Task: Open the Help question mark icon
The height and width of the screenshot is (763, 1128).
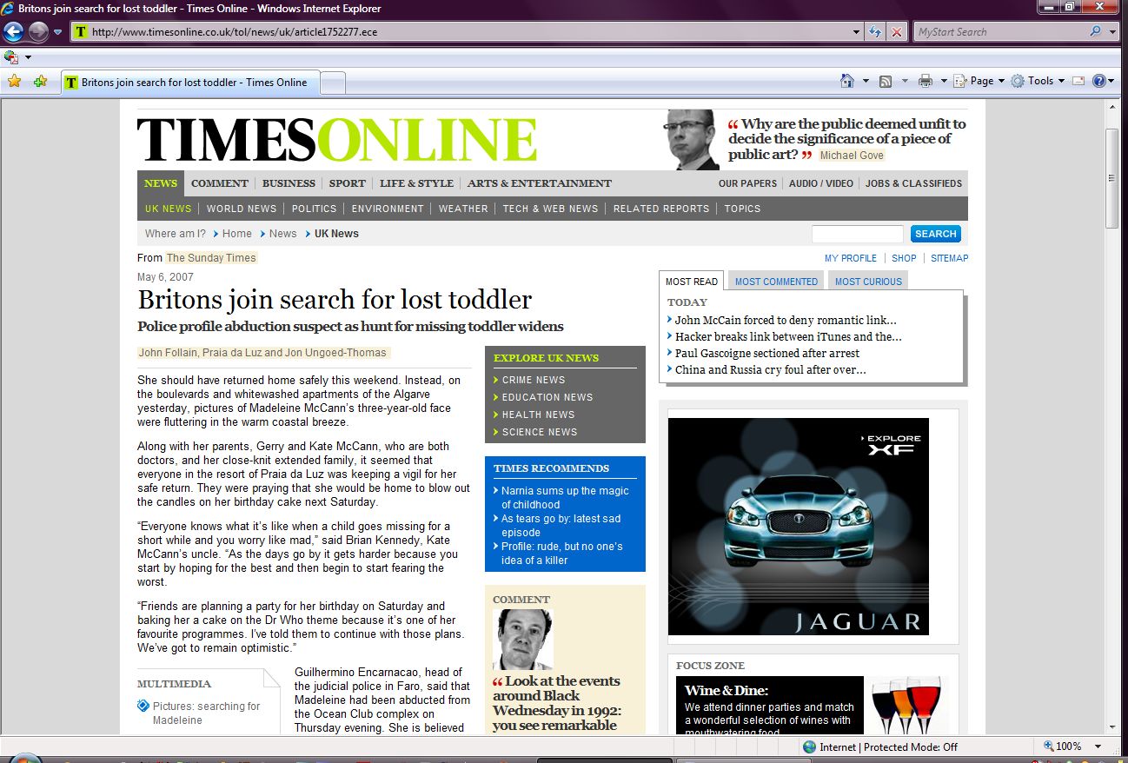Action: [x=1098, y=81]
